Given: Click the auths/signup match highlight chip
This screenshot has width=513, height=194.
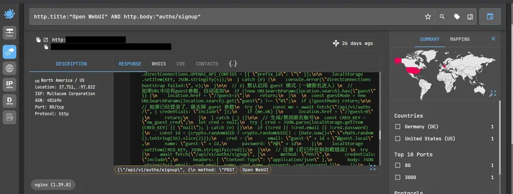Looking at the screenshot, I should click(x=176, y=170).
